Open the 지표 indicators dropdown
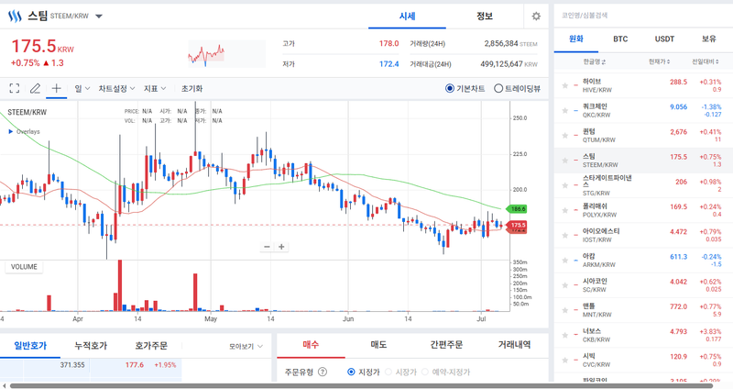733x389 pixels. tap(154, 89)
